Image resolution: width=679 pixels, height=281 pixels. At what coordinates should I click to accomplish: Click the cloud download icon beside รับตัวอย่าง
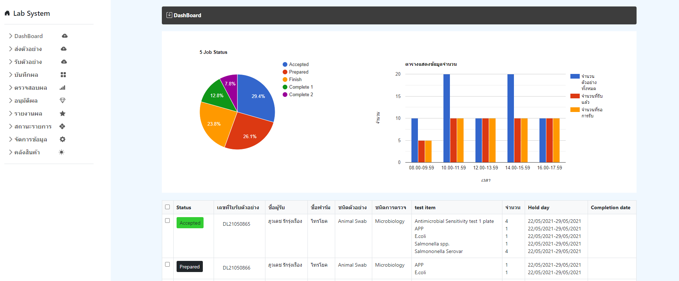64,62
